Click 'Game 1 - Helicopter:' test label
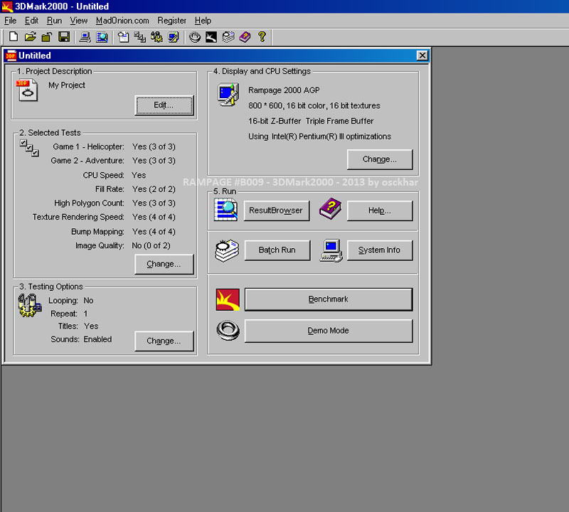This screenshot has width=569, height=512. [x=88, y=146]
